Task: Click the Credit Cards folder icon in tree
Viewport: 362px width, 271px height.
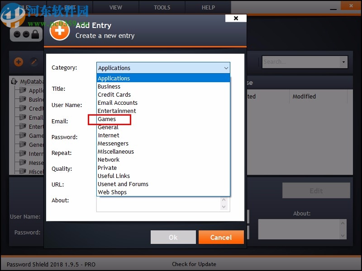Action: (23, 108)
